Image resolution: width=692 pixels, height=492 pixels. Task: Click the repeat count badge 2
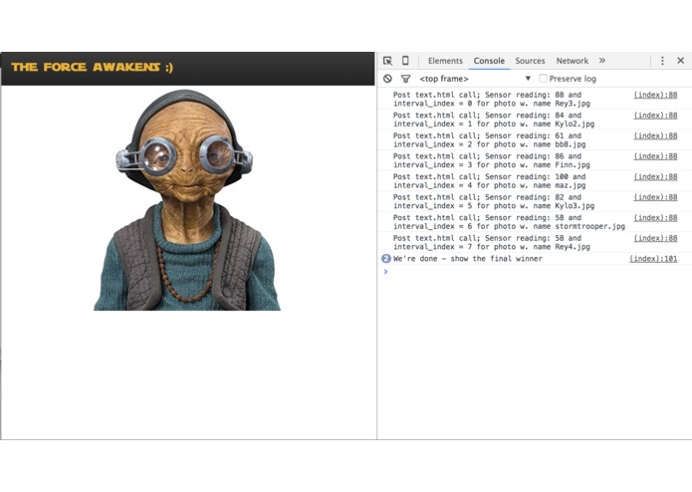(x=386, y=259)
